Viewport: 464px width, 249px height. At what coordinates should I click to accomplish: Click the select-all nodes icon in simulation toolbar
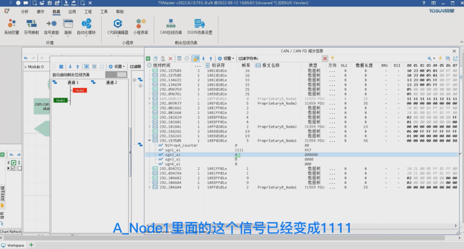point(86,67)
